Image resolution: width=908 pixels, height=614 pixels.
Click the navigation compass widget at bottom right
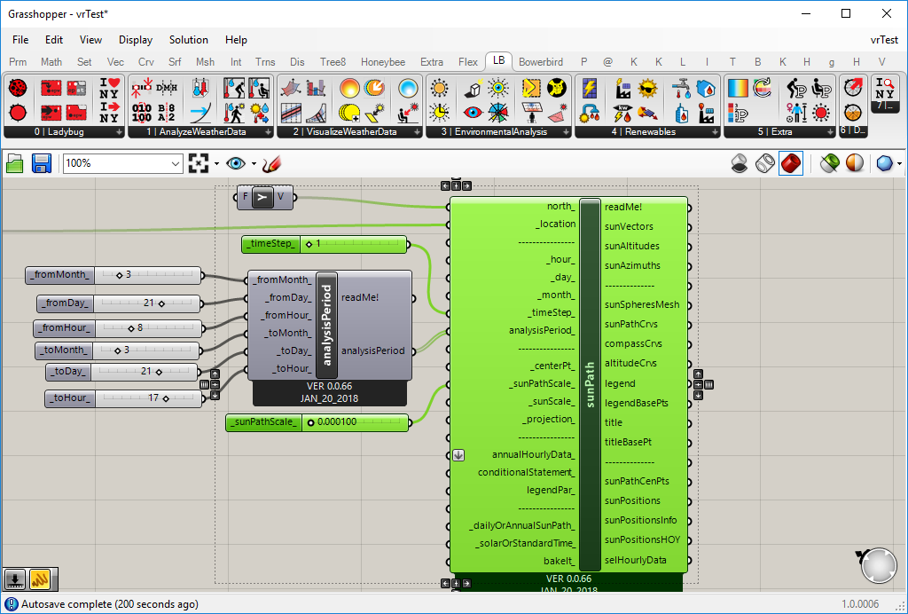click(879, 565)
